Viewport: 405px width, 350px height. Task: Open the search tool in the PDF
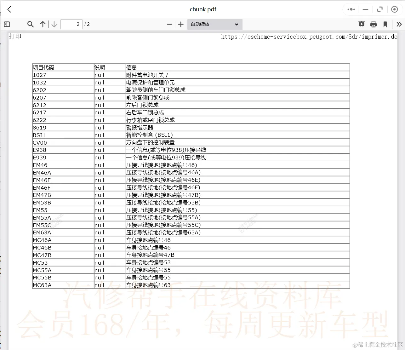coord(30,24)
